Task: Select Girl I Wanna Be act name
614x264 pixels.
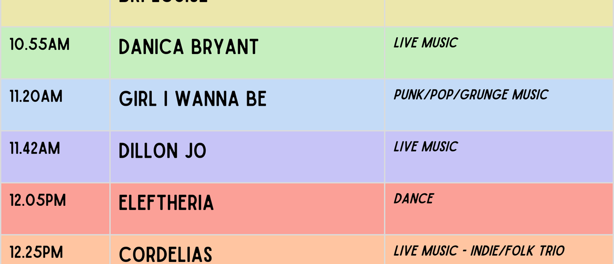Action: (193, 100)
